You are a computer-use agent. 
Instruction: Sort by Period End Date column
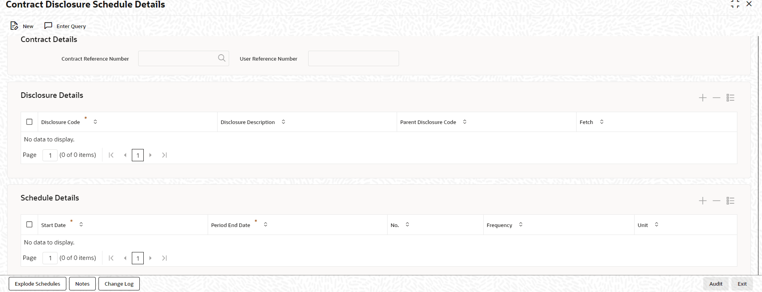(x=266, y=224)
